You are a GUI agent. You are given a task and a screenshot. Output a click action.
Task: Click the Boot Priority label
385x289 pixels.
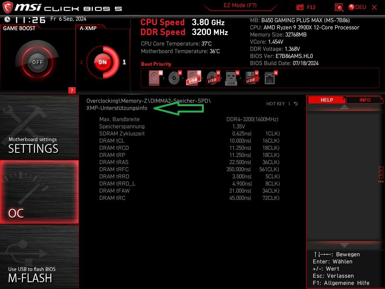tap(156, 64)
